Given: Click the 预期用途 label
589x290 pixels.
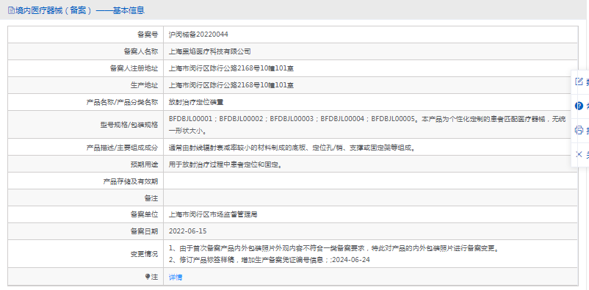Looking at the screenshot, I should [144, 164].
